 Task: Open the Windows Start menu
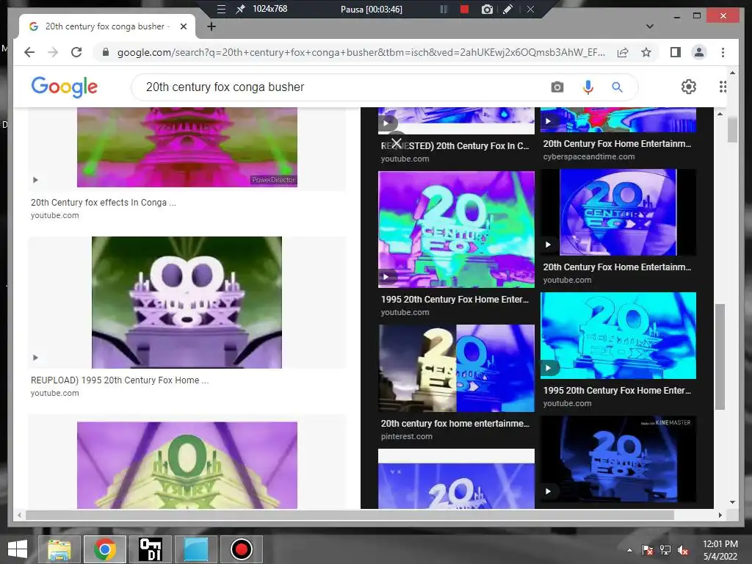pyautogui.click(x=18, y=549)
